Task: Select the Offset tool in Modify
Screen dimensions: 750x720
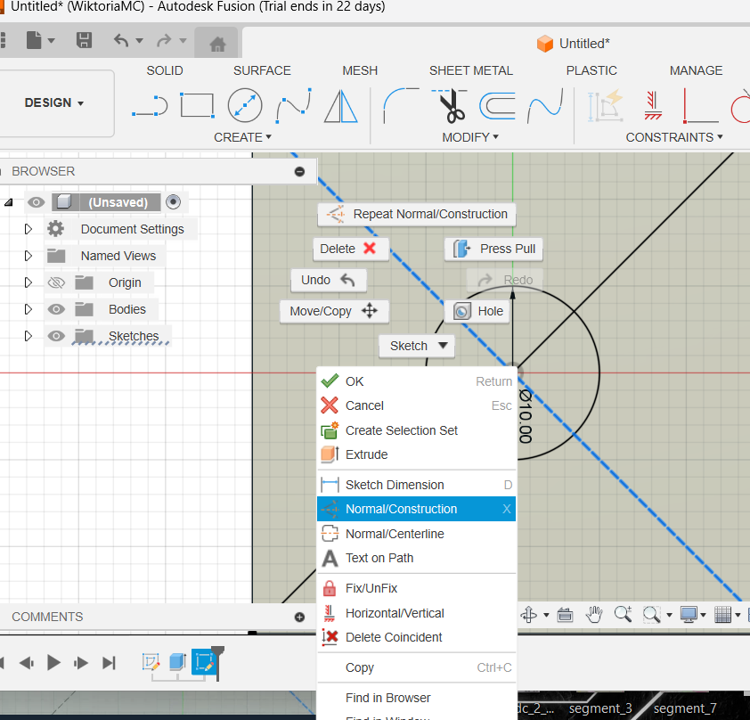Action: point(497,105)
